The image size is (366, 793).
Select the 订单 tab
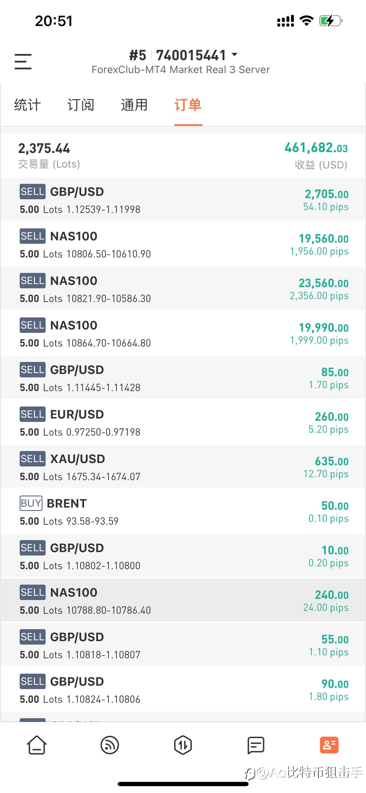188,105
